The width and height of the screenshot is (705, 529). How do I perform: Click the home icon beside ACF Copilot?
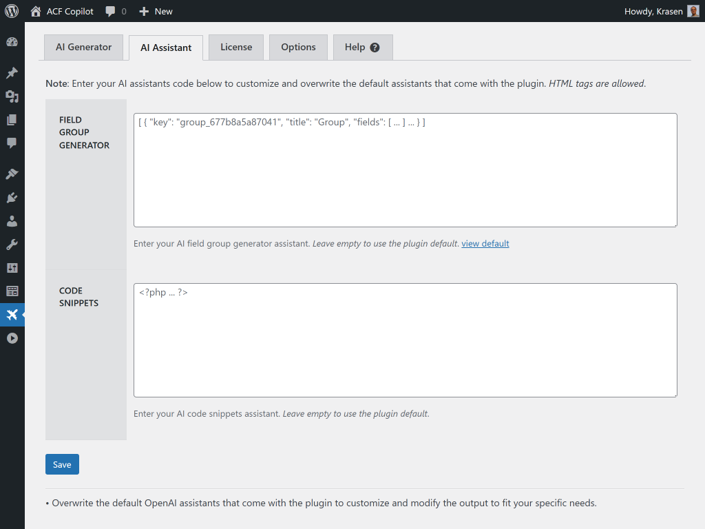[x=36, y=11]
